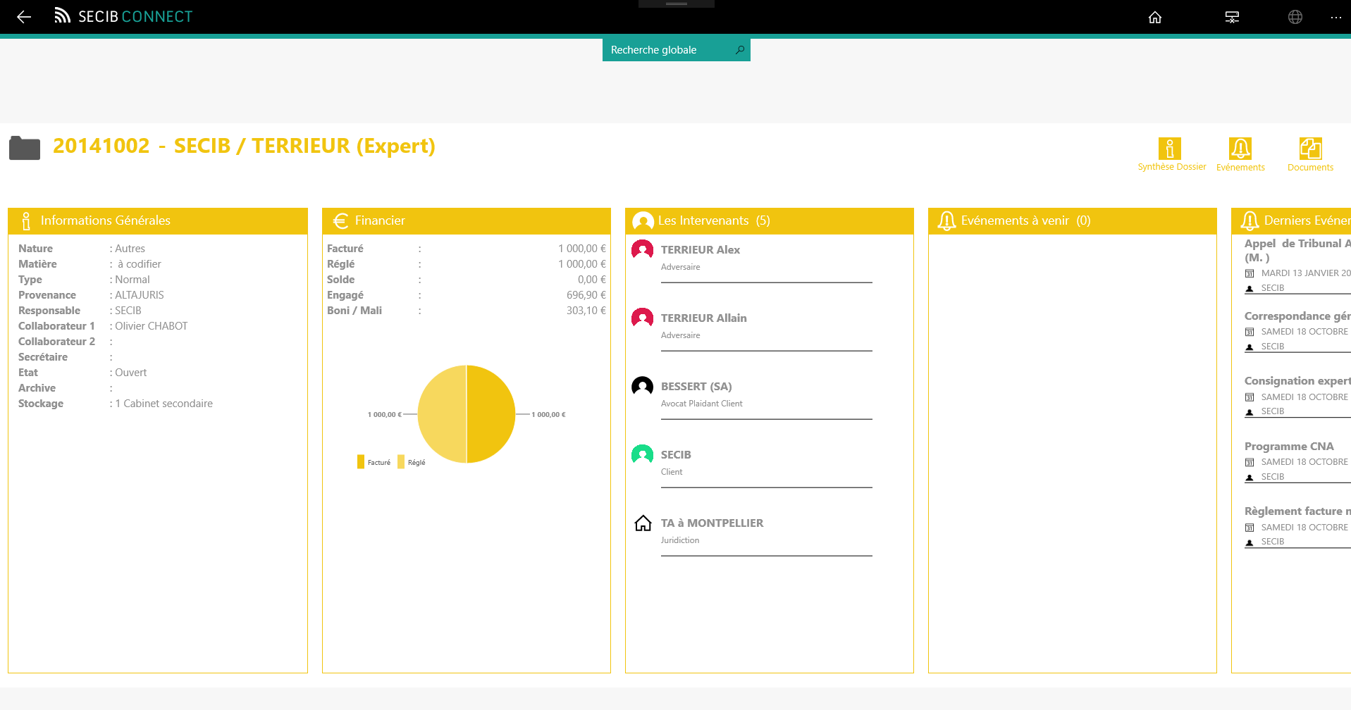Click the Evénements à venir bell icon
Screen dimensions: 1351x710
coord(946,221)
